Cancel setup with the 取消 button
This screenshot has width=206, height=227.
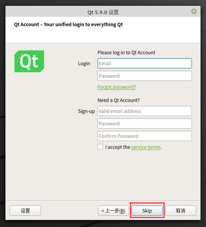point(181,211)
